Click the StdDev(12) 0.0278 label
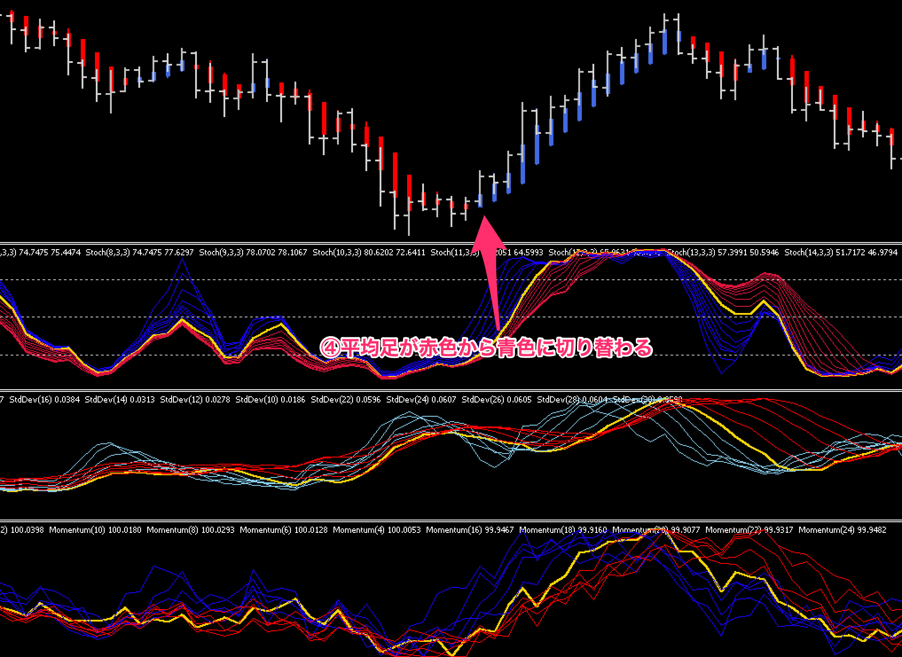Image resolution: width=902 pixels, height=657 pixels. pyautogui.click(x=195, y=399)
